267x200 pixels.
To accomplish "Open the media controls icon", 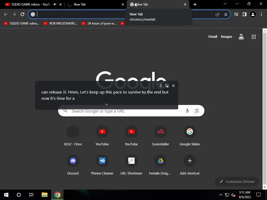I will (x=236, y=14).
